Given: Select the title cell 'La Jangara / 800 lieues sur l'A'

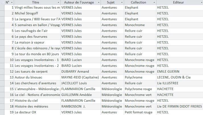Looking at the screenshot, I should pos(37,19).
